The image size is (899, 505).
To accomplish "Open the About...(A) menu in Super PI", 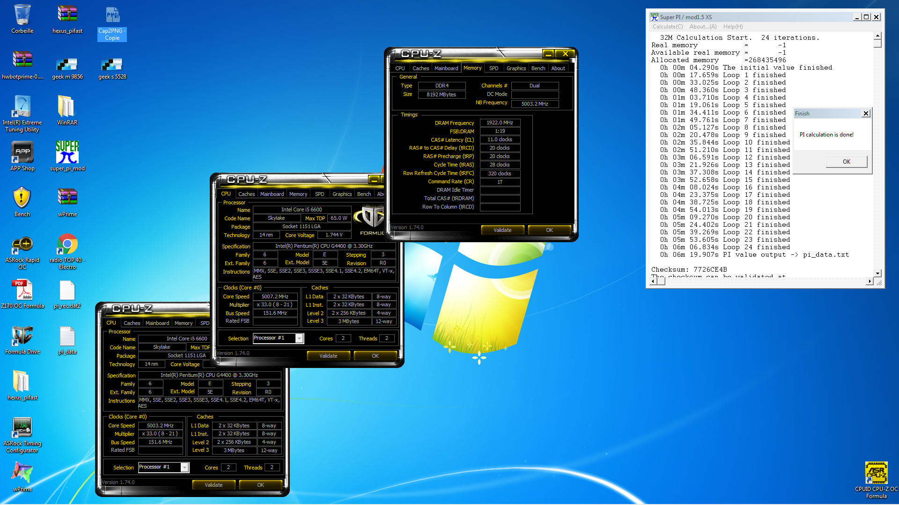I will coord(703,27).
